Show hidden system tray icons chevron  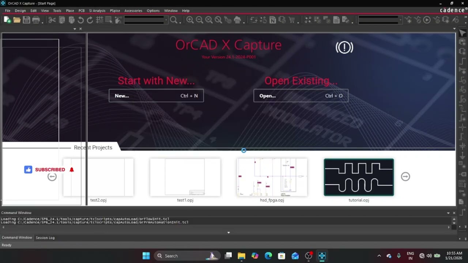(x=379, y=256)
